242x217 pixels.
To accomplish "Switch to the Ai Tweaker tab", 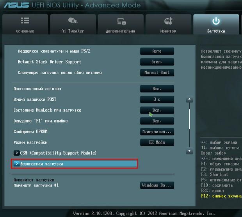I will [73, 24].
